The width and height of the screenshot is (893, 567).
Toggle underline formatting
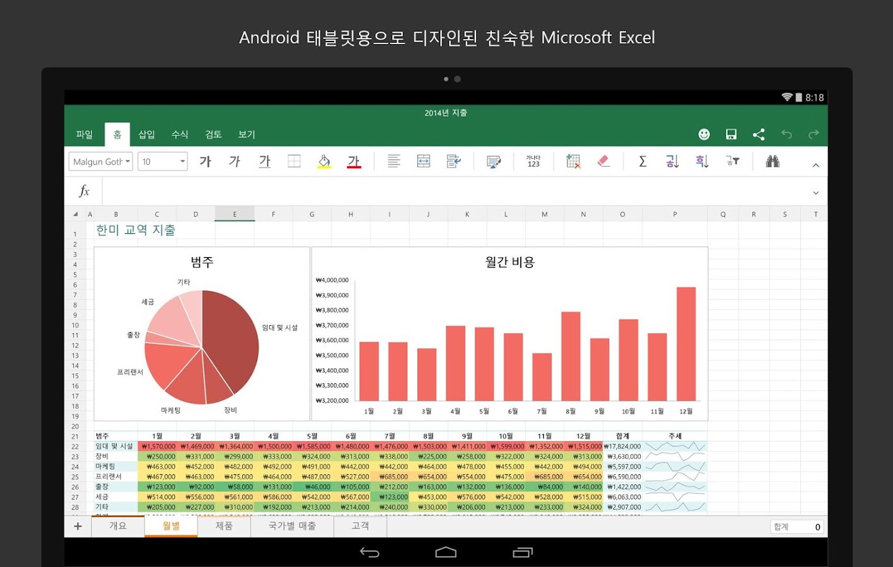click(x=264, y=162)
